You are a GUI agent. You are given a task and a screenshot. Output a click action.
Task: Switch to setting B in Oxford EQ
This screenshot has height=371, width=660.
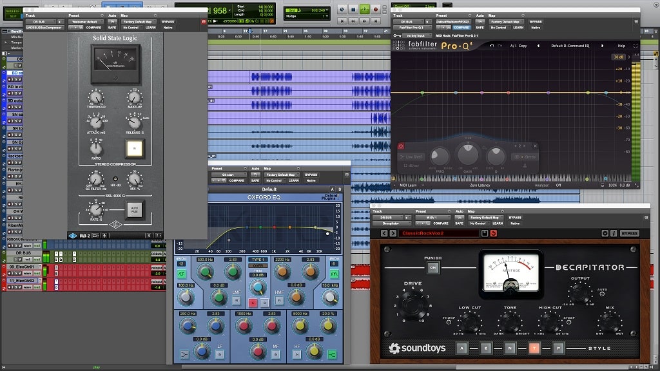coord(340,189)
